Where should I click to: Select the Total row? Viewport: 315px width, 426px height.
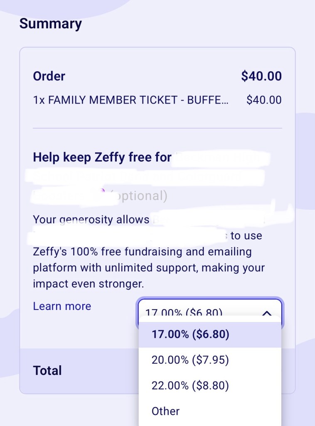[47, 370]
